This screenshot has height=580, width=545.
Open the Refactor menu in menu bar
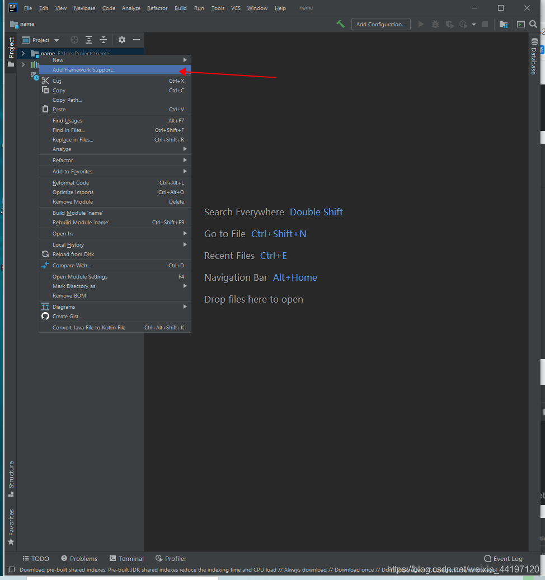click(x=157, y=8)
